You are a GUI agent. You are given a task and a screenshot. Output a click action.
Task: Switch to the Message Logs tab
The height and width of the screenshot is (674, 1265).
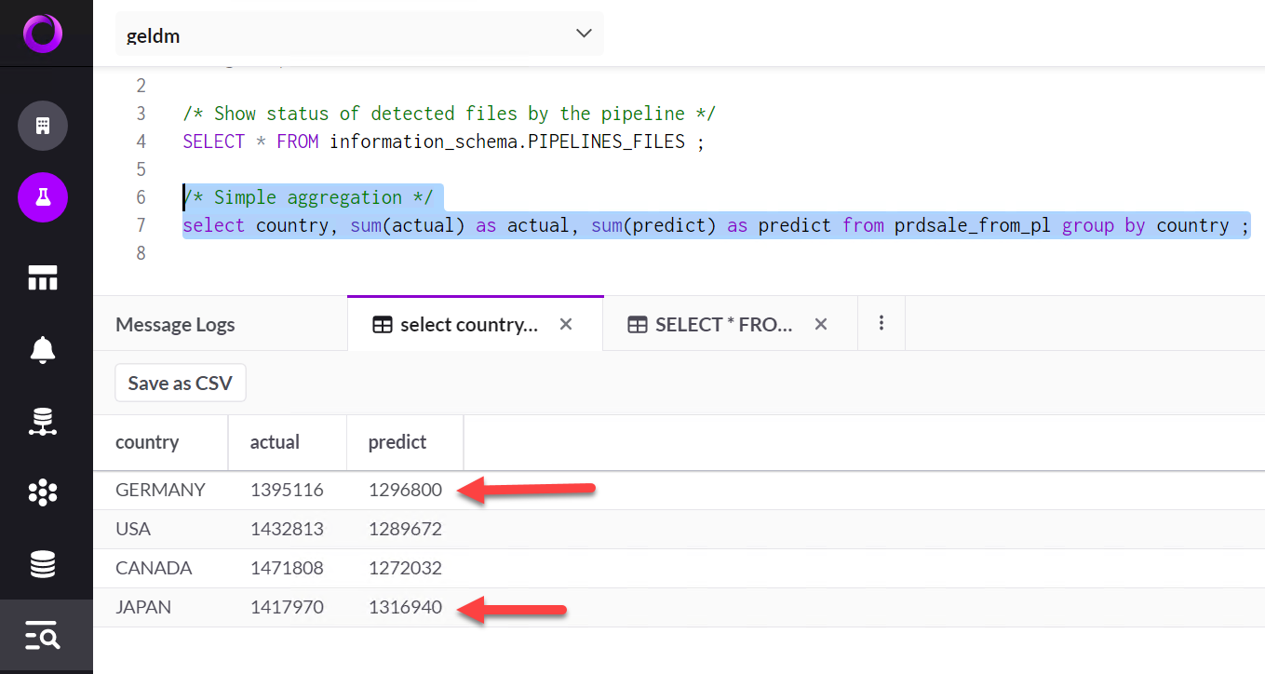pos(175,324)
